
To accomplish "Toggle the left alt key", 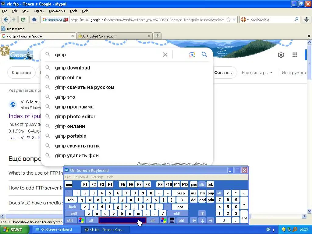I will (91, 220).
